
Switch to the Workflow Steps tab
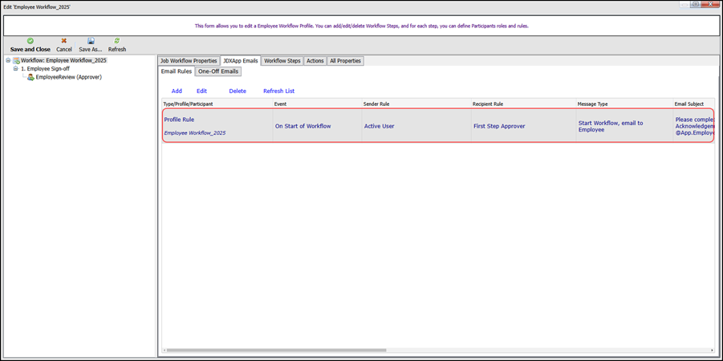[x=282, y=61]
